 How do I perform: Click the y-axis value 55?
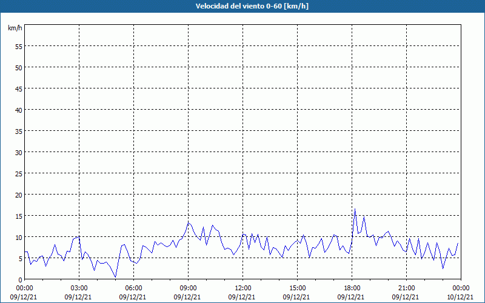coord(19,46)
